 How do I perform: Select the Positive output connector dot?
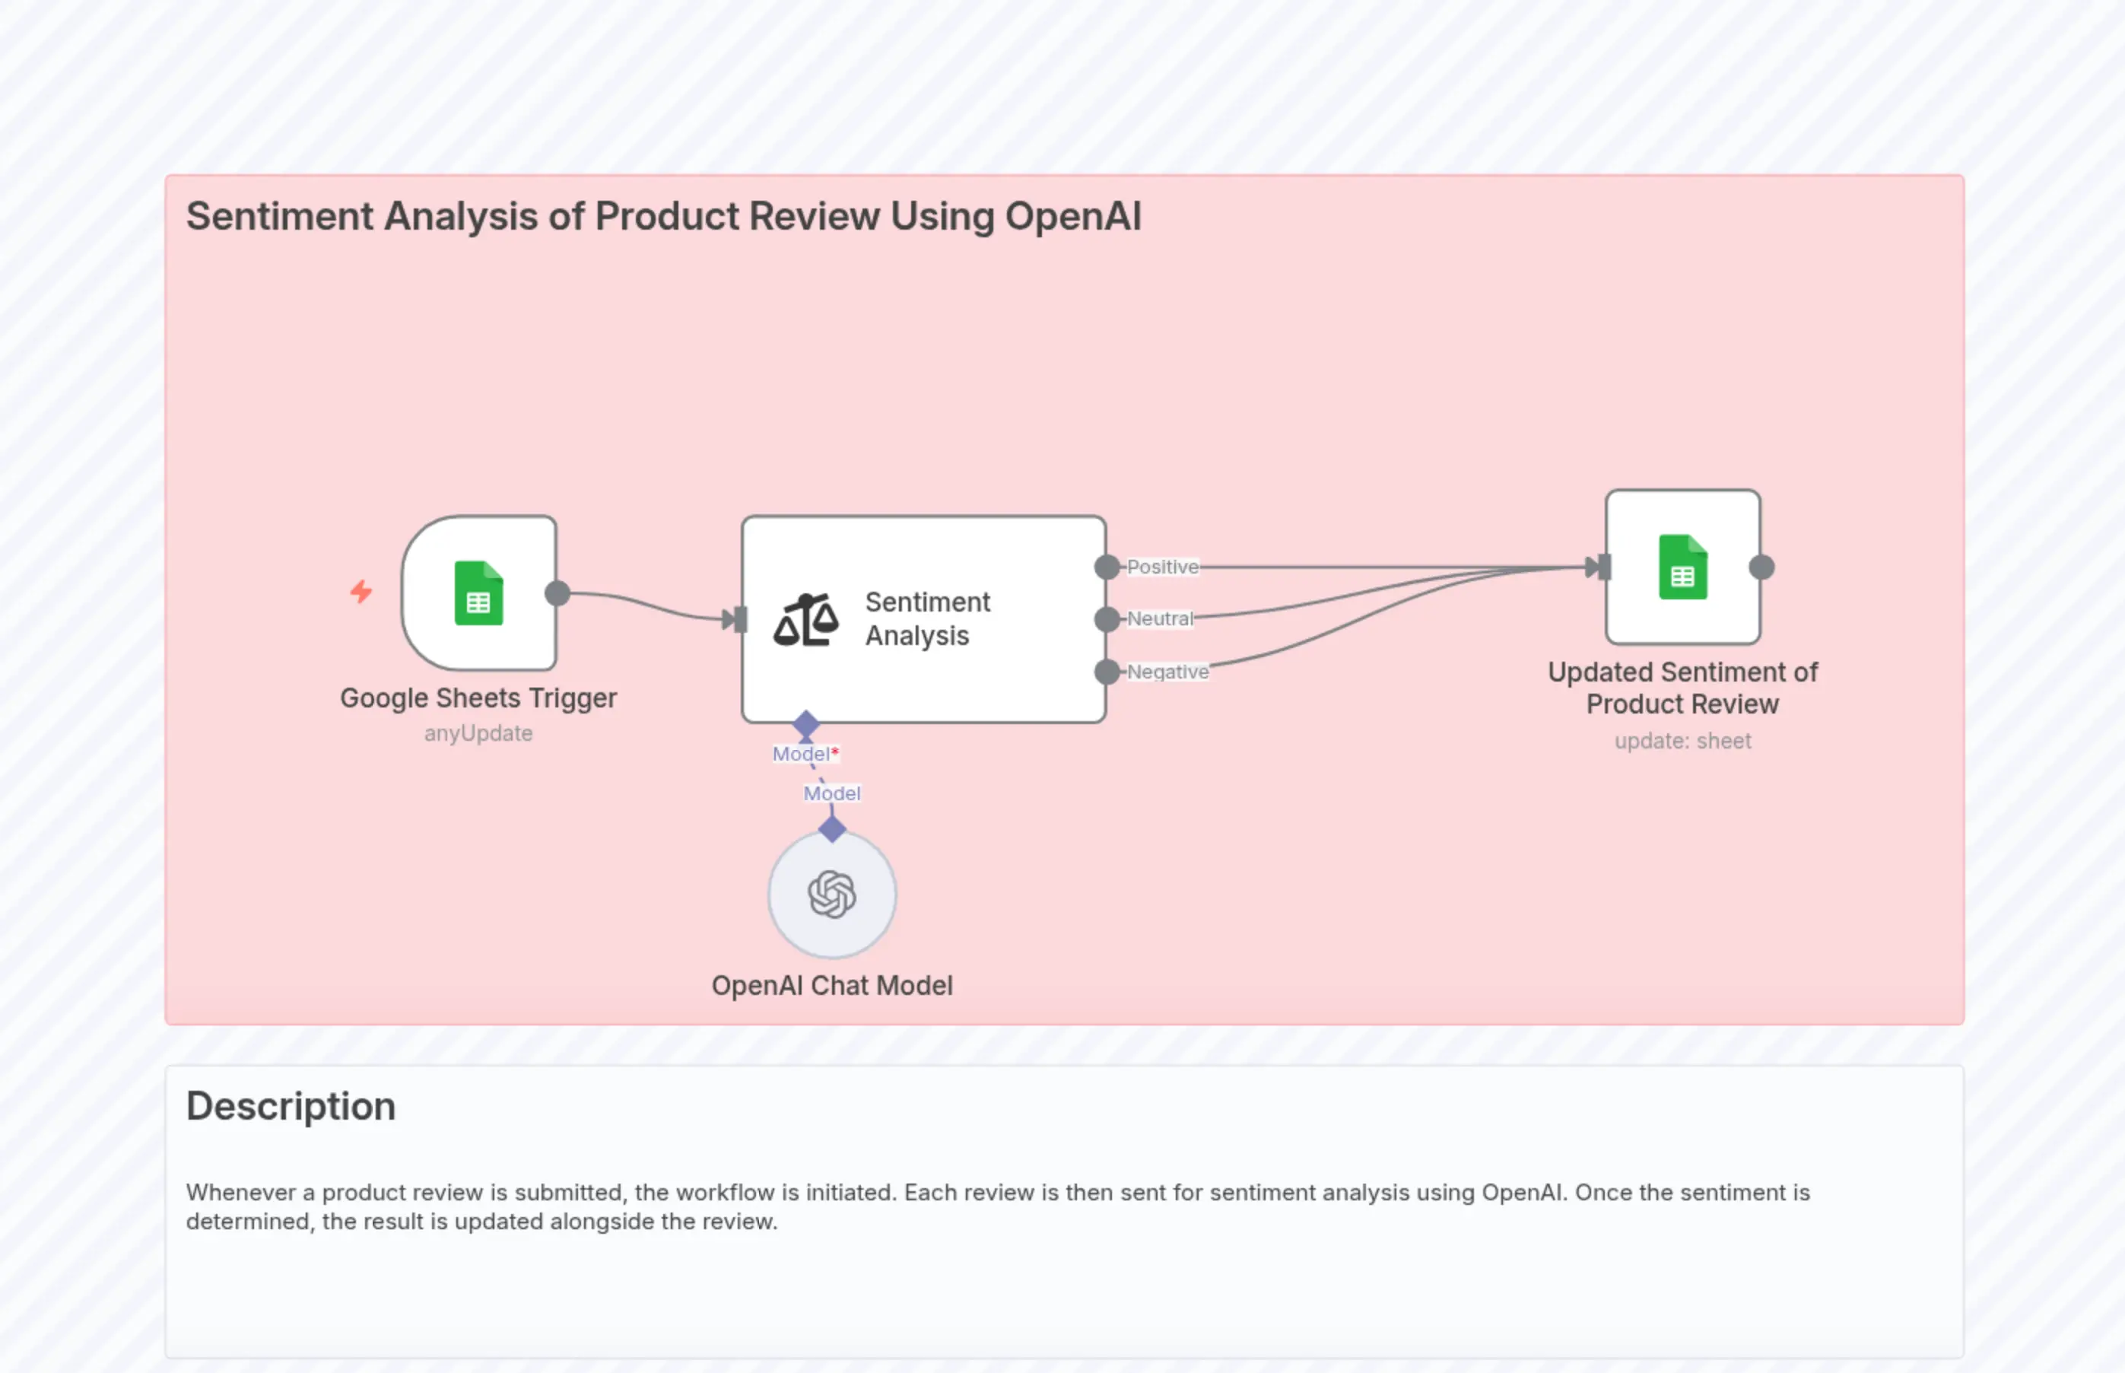pyautogui.click(x=1107, y=566)
